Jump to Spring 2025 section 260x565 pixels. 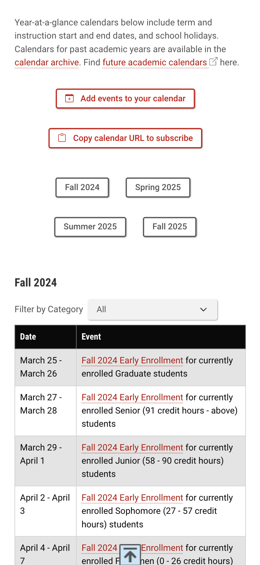158,187
